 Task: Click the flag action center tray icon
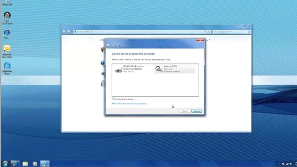point(284,164)
